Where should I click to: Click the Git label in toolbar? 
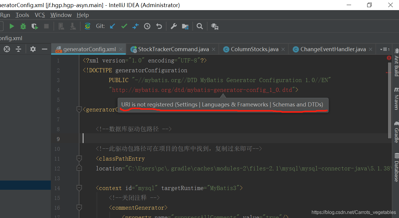[100, 26]
